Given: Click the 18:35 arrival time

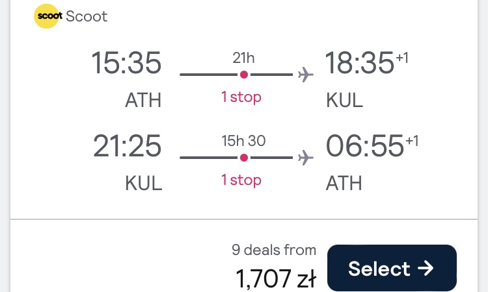Looking at the screenshot, I should pyautogui.click(x=359, y=63).
